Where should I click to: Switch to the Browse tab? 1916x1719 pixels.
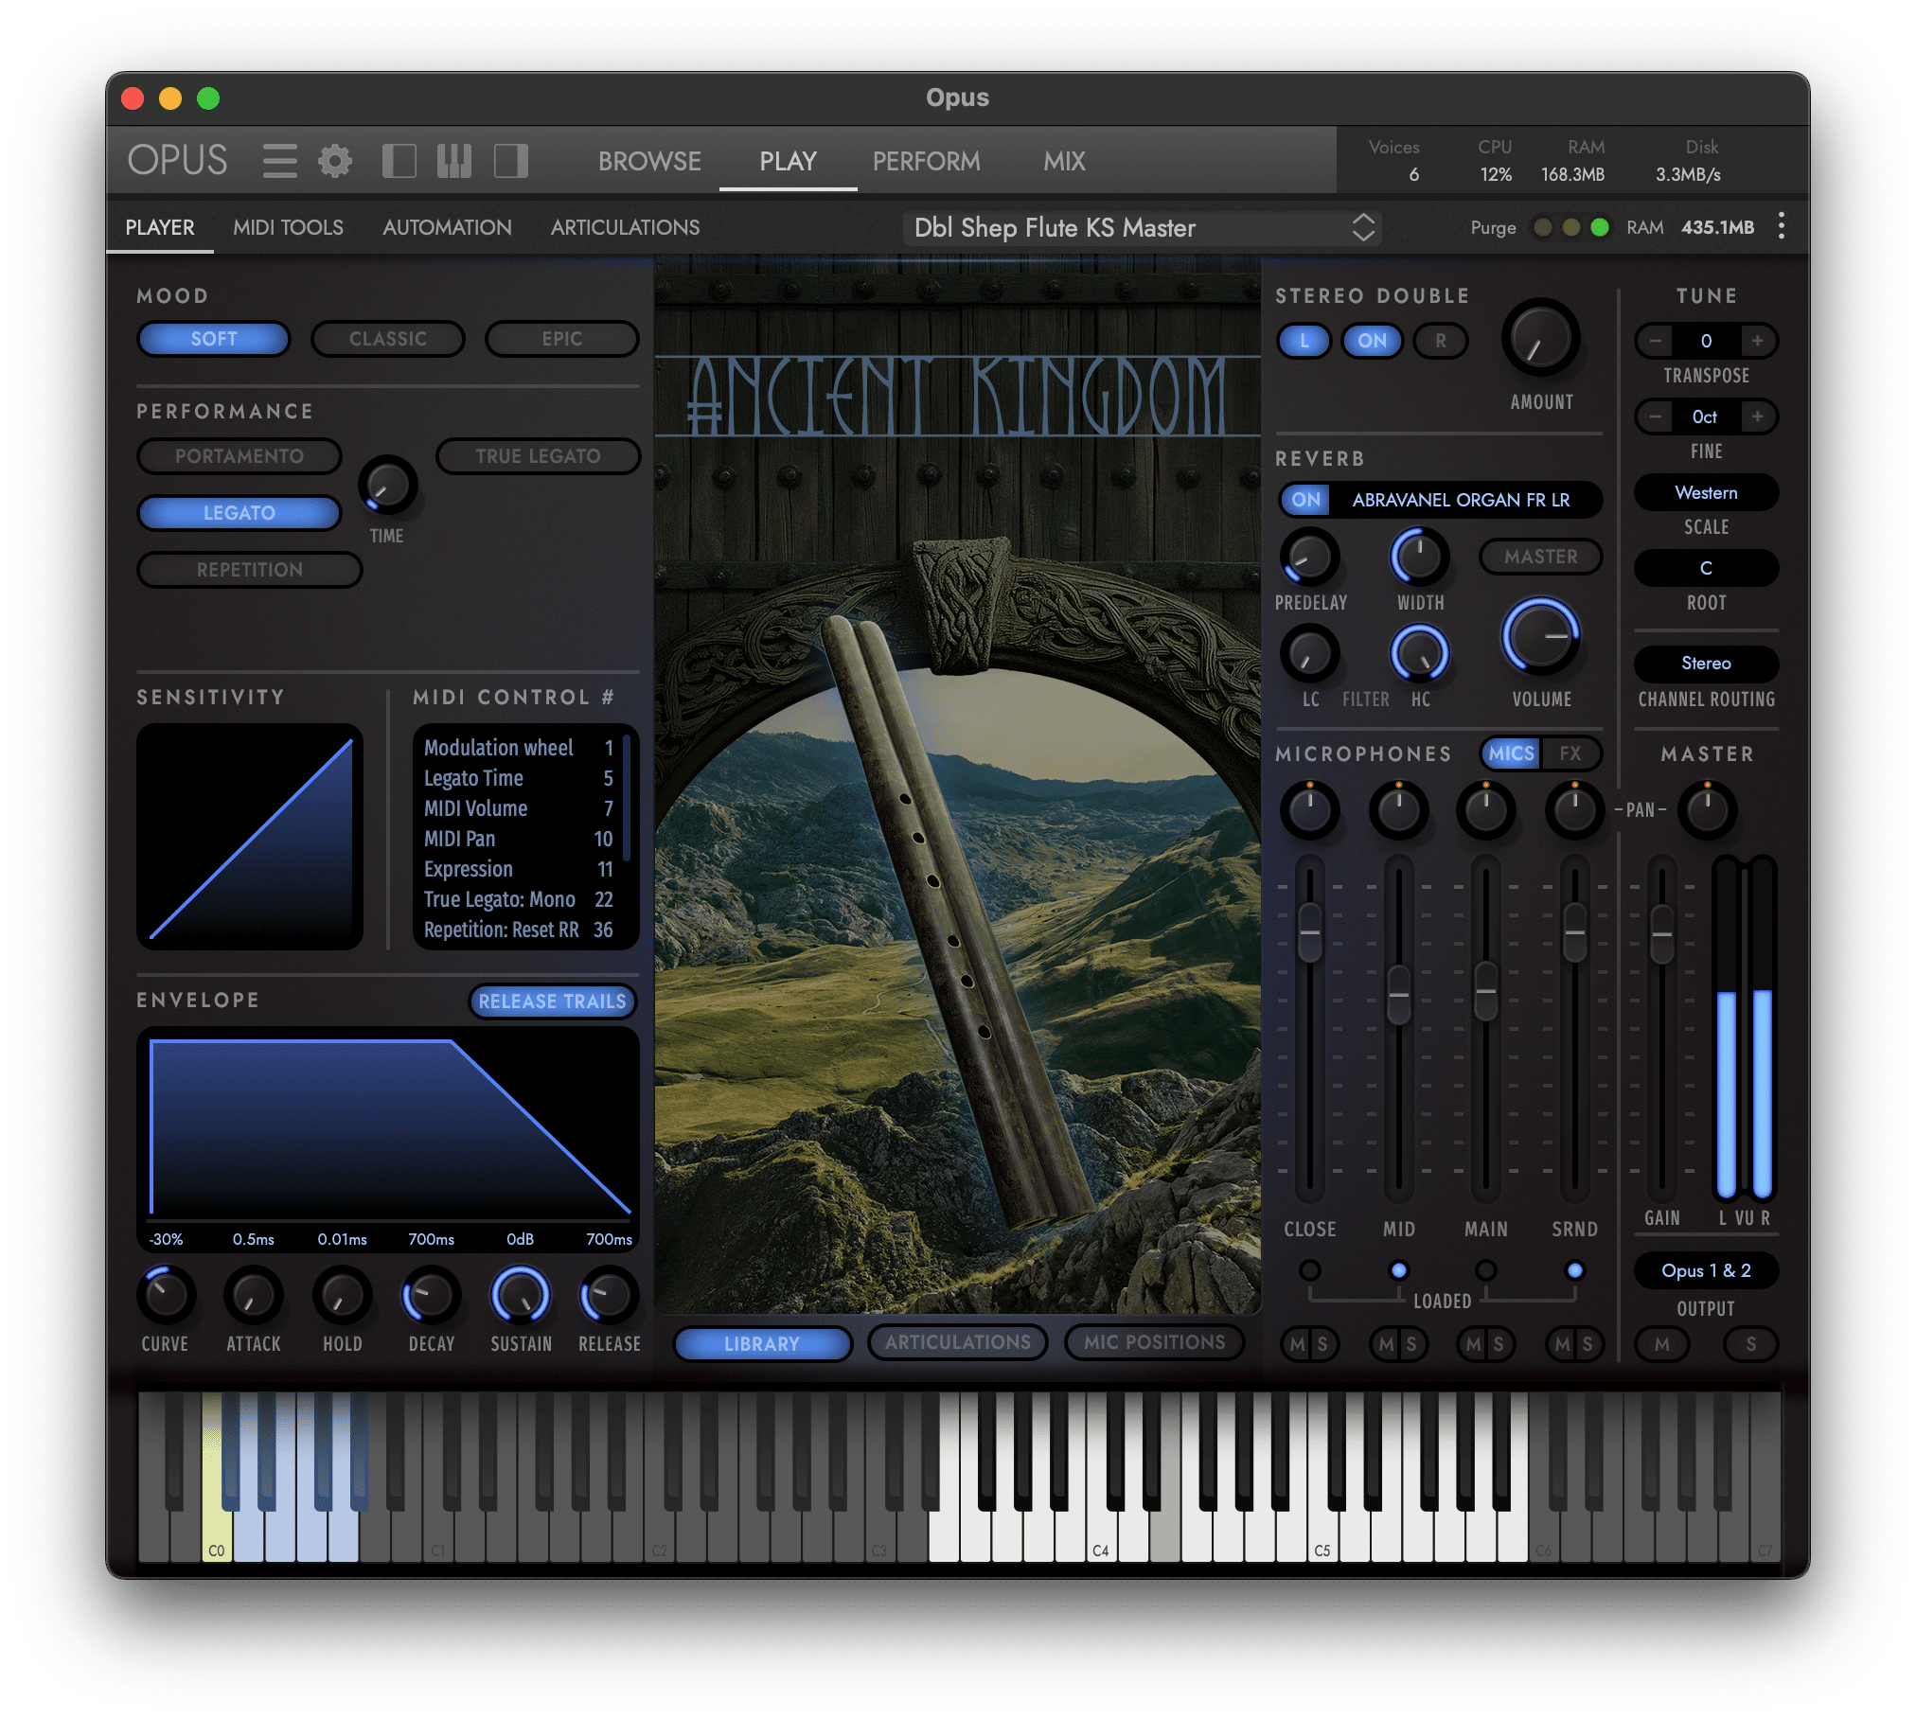coord(649,161)
